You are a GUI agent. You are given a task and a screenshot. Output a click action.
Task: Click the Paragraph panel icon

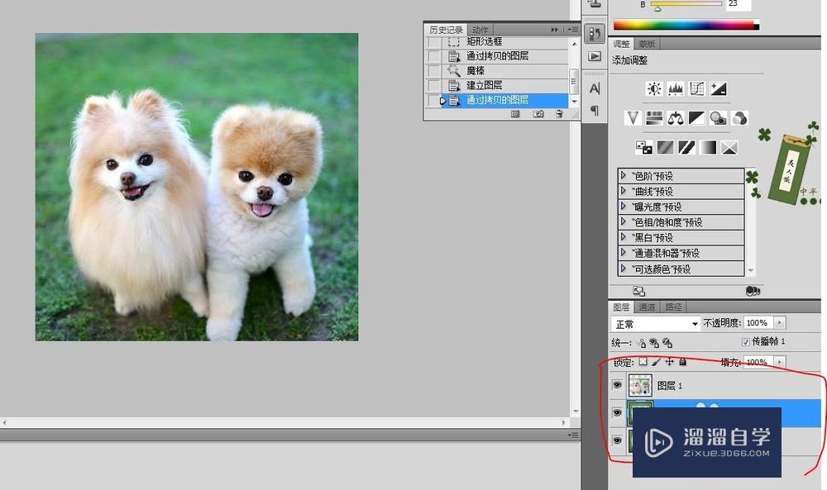[594, 110]
